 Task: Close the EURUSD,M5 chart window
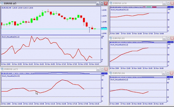click(106, 3)
